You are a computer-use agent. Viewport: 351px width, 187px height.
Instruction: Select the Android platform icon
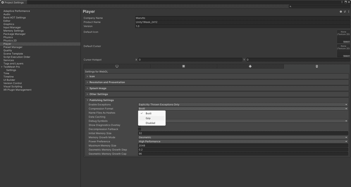coord(250,66)
